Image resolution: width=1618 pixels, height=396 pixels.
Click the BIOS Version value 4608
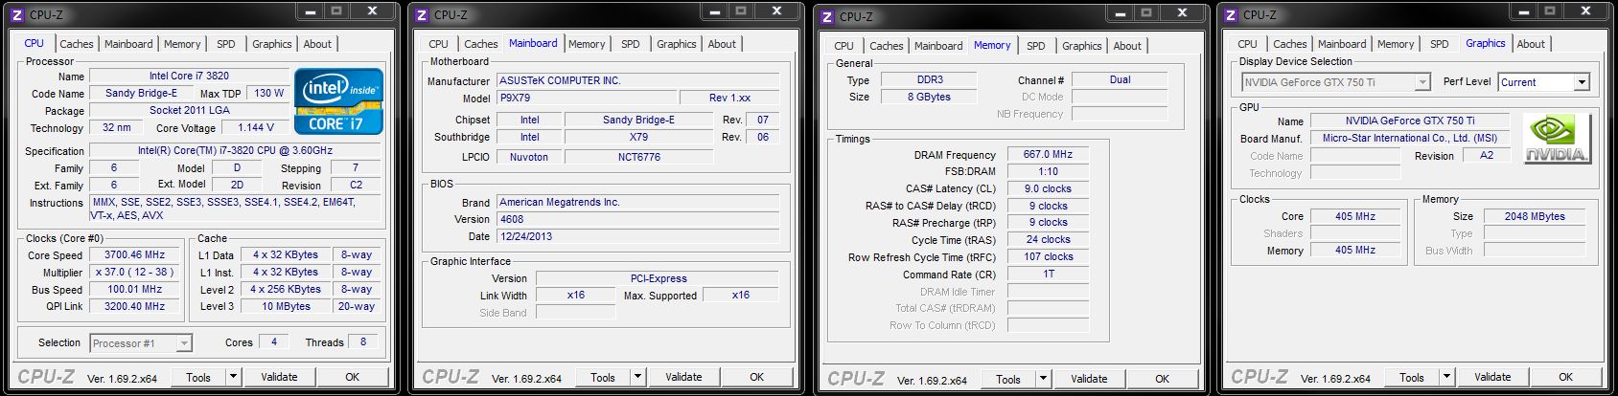click(638, 219)
